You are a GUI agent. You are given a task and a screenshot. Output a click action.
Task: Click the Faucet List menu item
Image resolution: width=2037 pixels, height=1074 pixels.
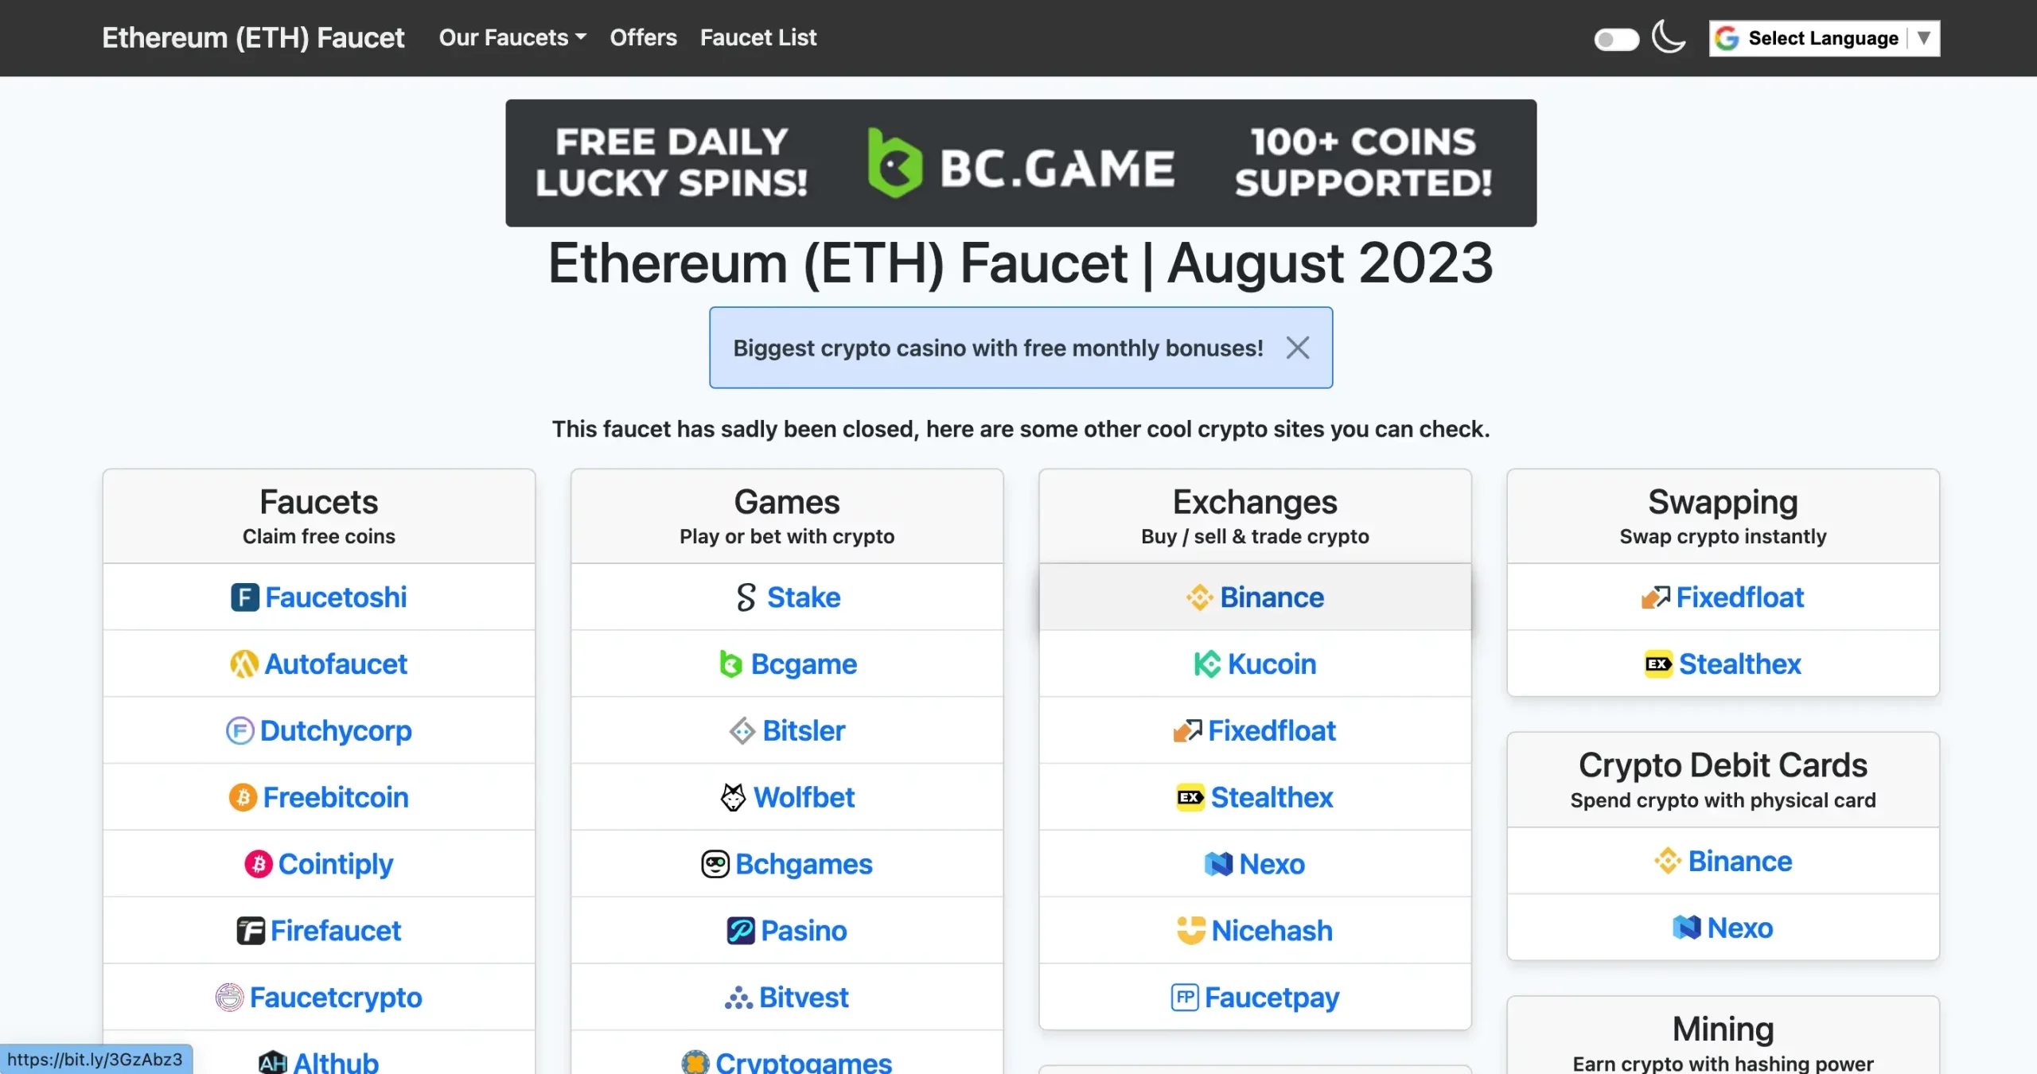[x=758, y=37]
